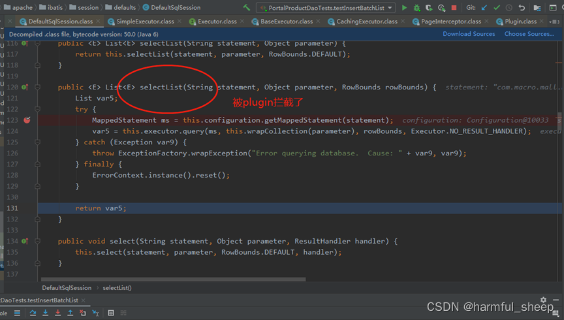Click the Show Execution Point icon
This screenshot has width=564, height=320.
tap(17, 313)
